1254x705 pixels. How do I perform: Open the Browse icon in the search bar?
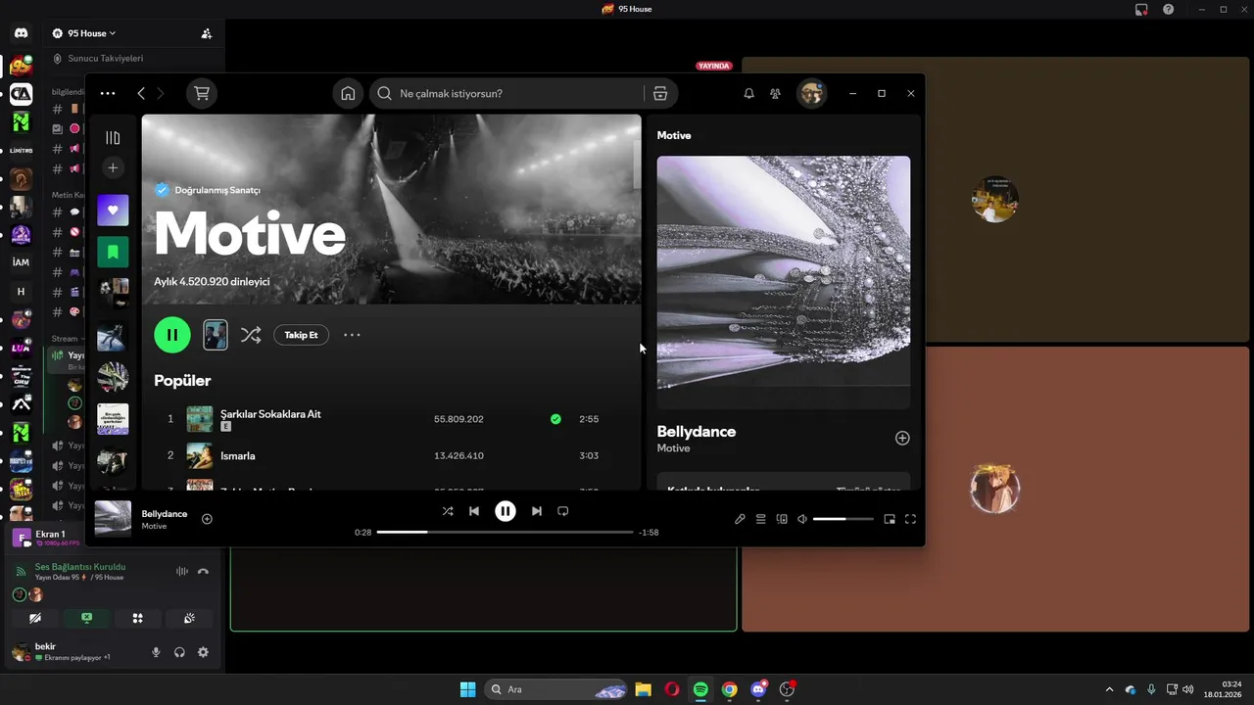click(x=660, y=93)
